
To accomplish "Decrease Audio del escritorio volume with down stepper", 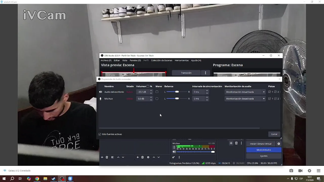I will pos(151,93).
